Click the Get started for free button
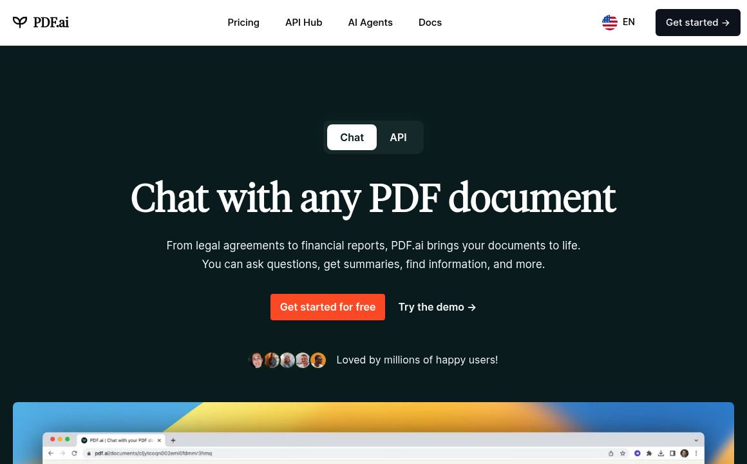The width and height of the screenshot is (747, 464). [x=328, y=307]
